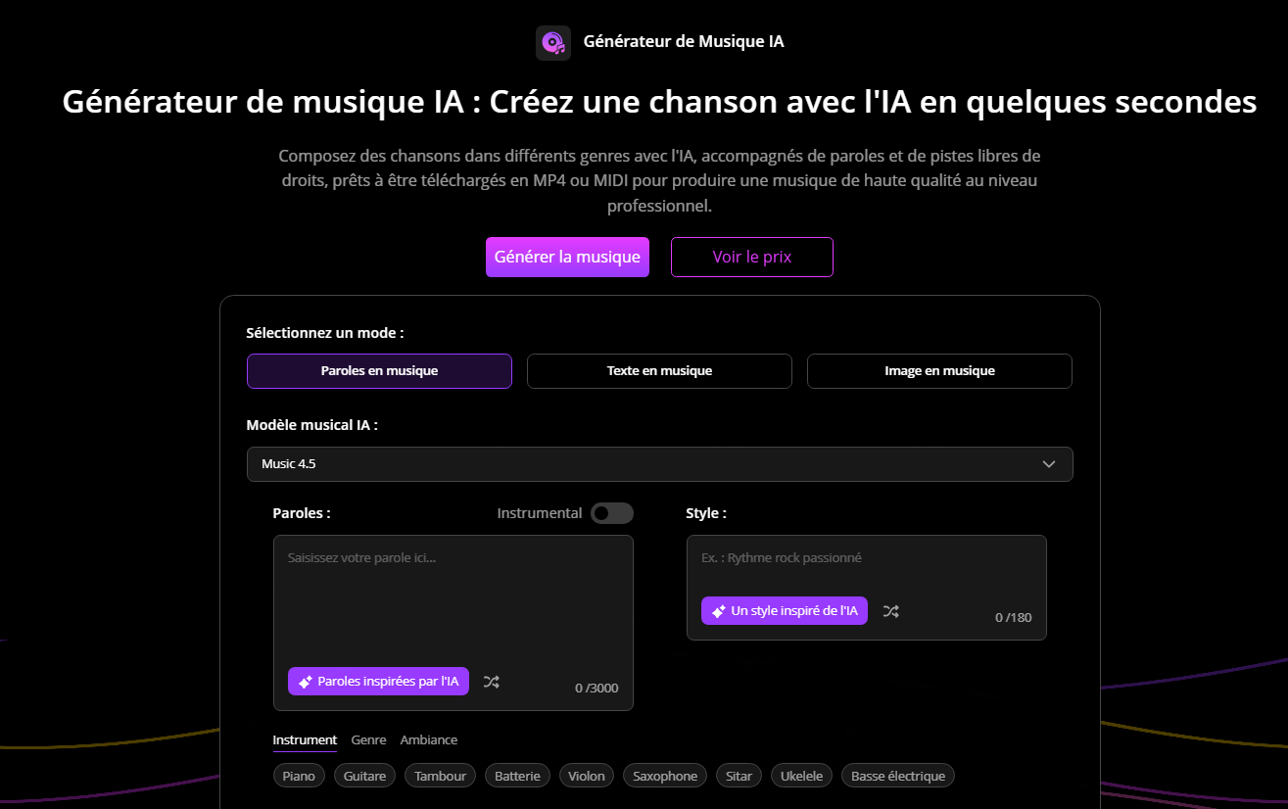Image resolution: width=1288 pixels, height=809 pixels.
Task: Select the Instrument tab
Action: 305,739
